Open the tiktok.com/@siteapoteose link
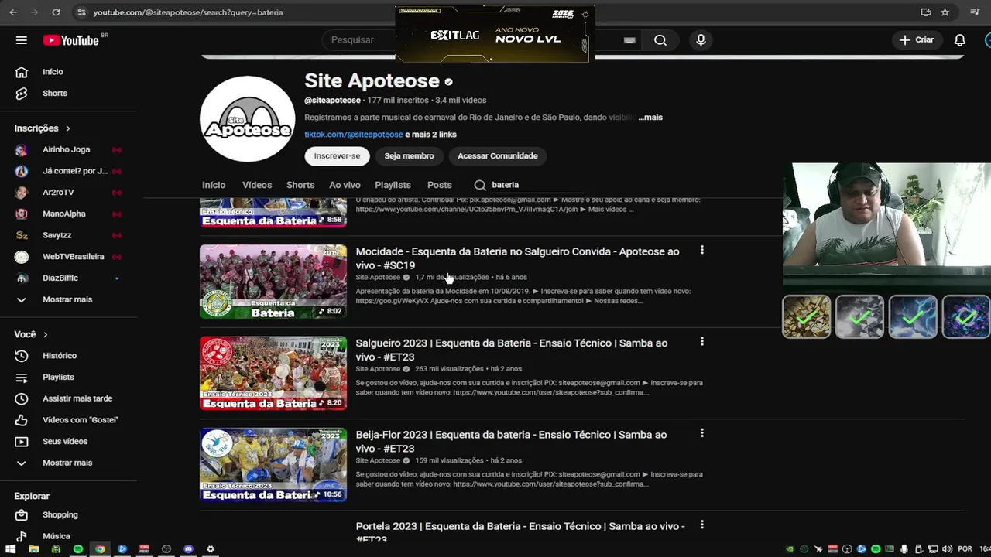This screenshot has width=991, height=557. point(354,135)
